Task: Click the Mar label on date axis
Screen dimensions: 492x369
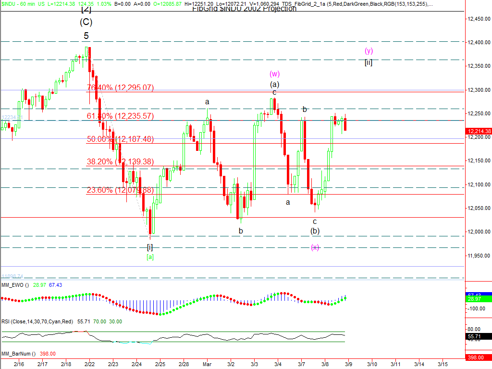Action: tap(207, 365)
